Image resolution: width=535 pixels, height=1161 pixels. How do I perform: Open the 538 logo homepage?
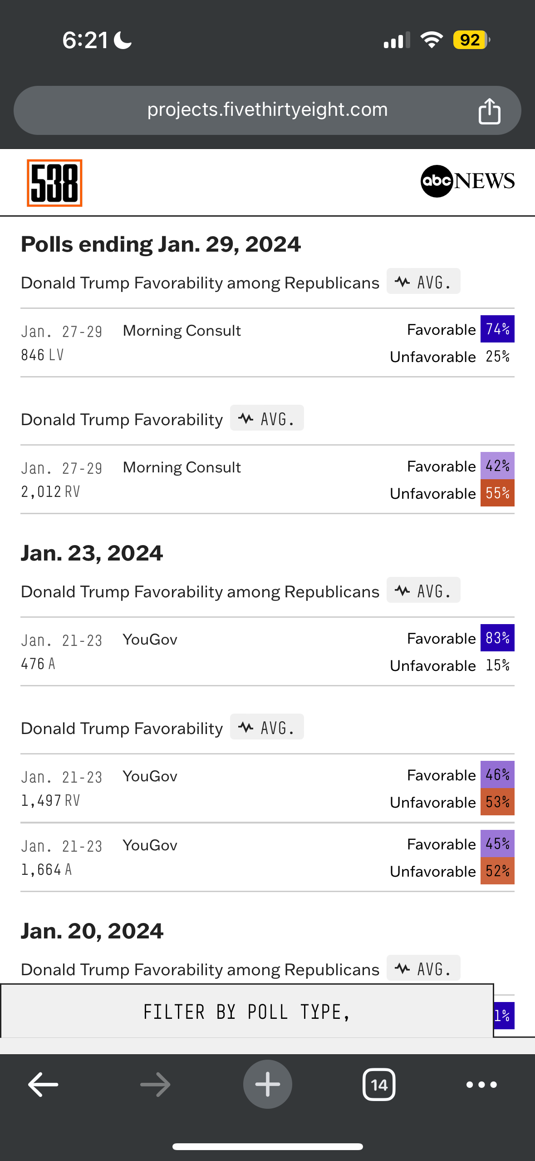tap(54, 183)
